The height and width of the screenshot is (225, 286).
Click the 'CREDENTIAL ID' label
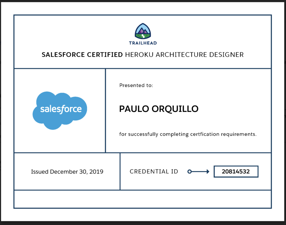pos(154,172)
